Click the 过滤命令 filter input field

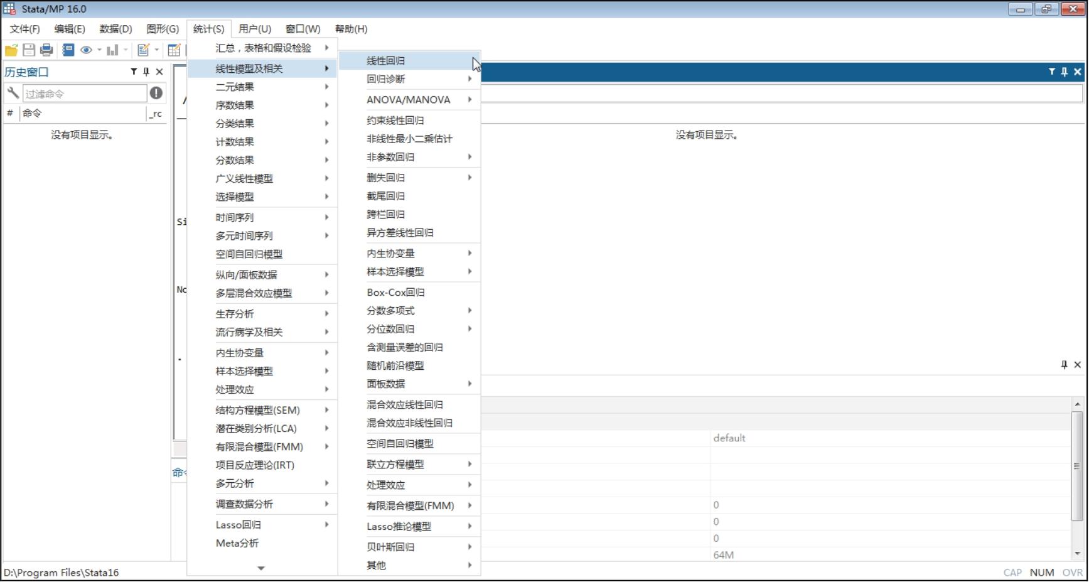(x=85, y=94)
